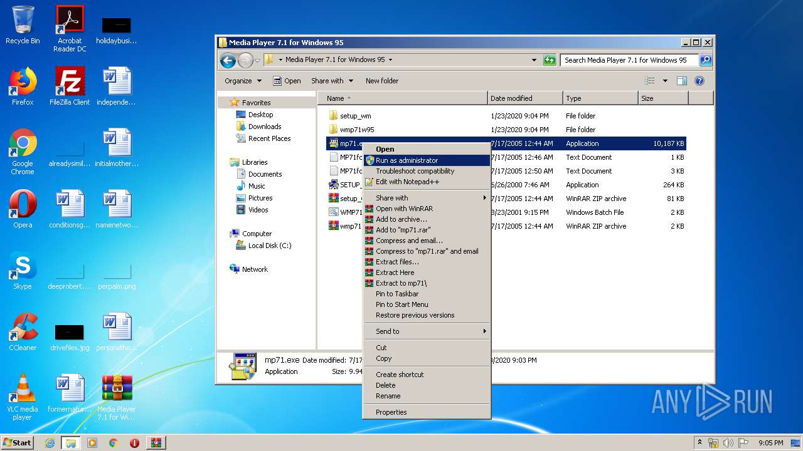Select the wmp71w95 folder
Image resolution: width=803 pixels, height=451 pixels.
351,130
